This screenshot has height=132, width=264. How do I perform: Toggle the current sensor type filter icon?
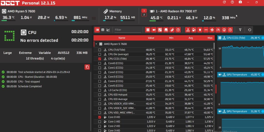[206, 30]
